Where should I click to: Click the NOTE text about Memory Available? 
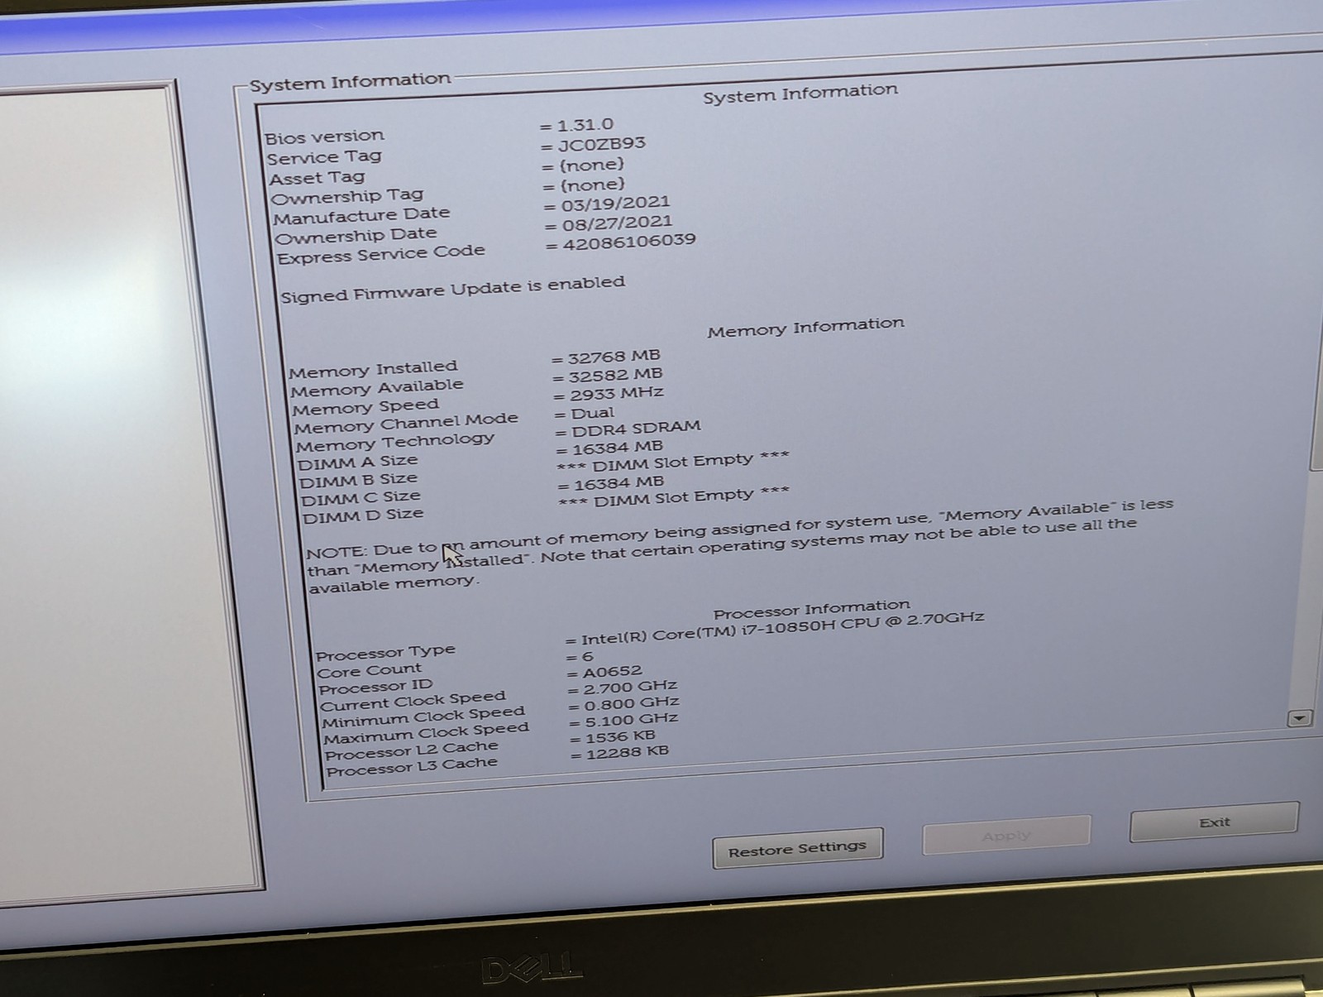pos(740,545)
